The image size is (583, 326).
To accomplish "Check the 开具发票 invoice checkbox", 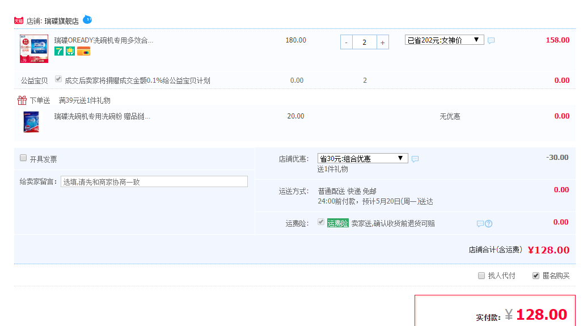I will coord(23,158).
